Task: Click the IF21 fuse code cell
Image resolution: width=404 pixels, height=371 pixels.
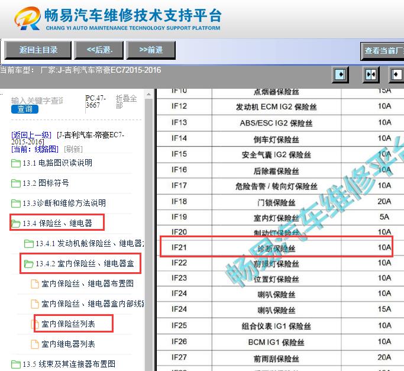Action: [179, 248]
